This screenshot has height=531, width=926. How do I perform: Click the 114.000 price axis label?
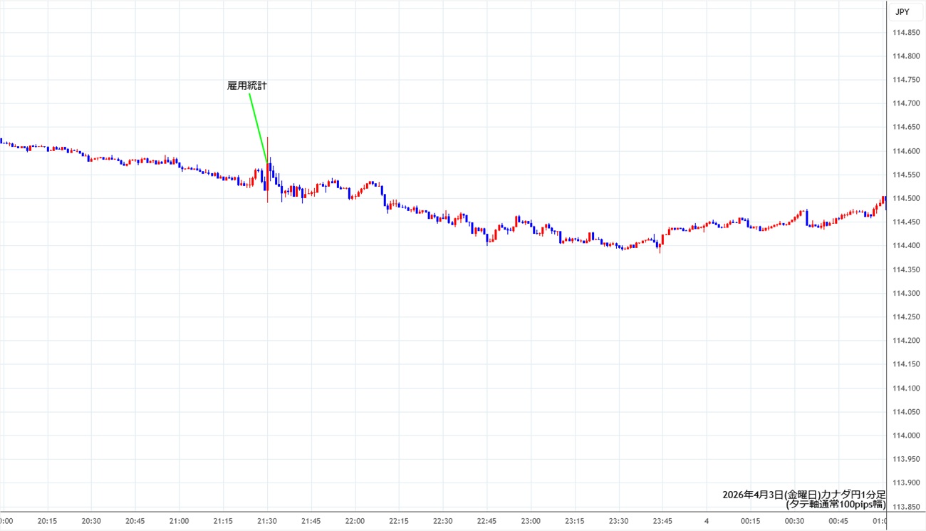[905, 435]
